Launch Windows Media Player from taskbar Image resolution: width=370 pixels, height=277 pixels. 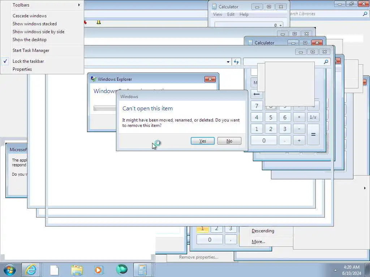tap(98, 270)
